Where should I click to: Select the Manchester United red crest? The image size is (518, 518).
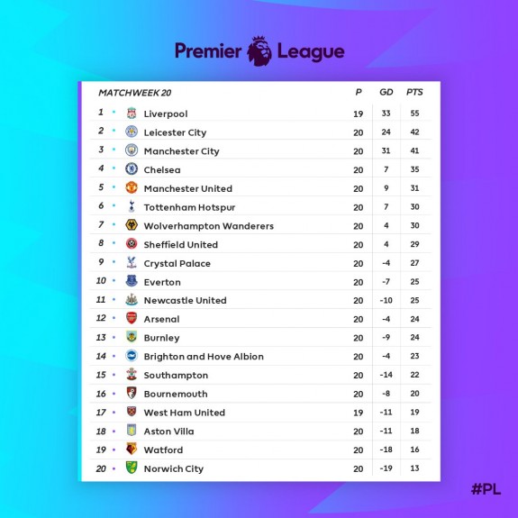[x=132, y=187]
